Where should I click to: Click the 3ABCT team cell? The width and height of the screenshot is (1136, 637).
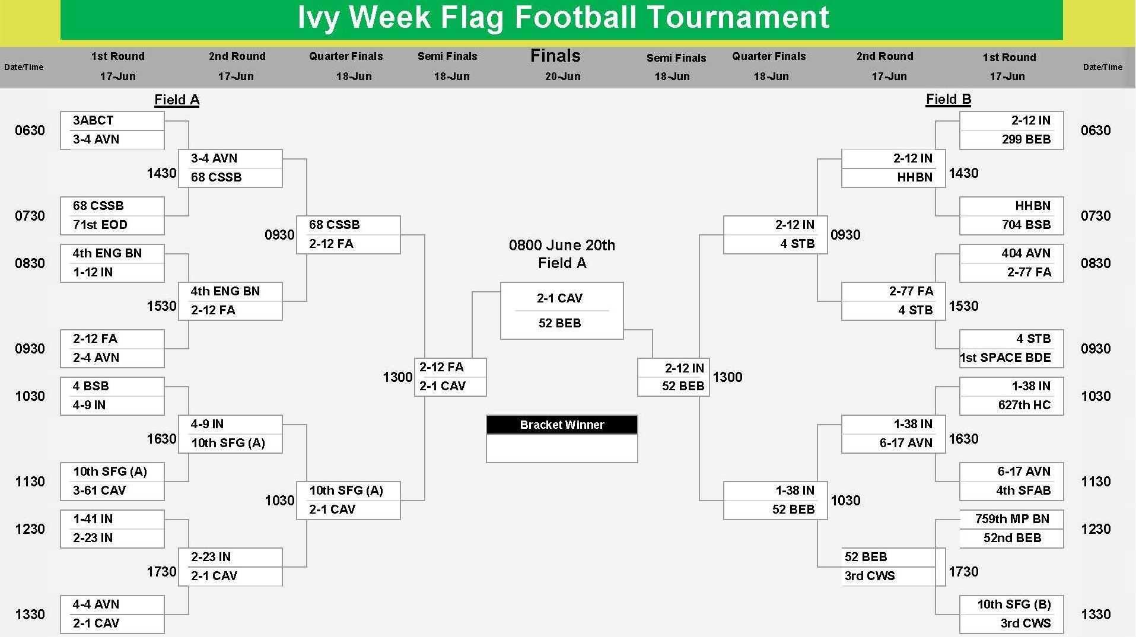coord(112,120)
